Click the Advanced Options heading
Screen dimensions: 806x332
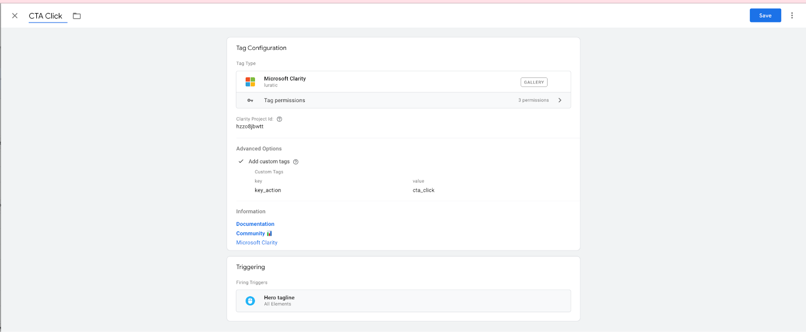point(259,149)
